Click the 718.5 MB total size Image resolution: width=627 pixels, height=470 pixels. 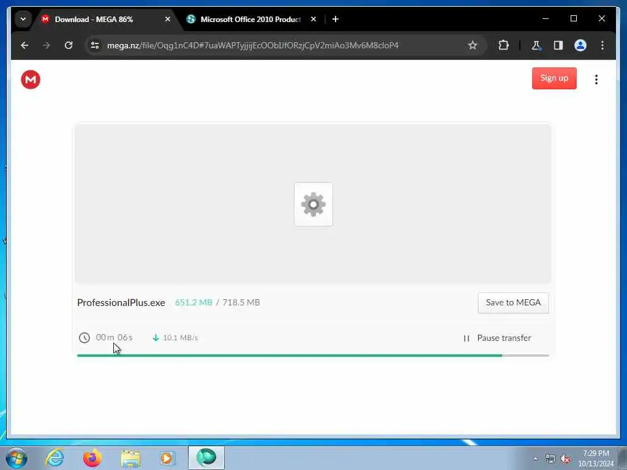coord(241,302)
